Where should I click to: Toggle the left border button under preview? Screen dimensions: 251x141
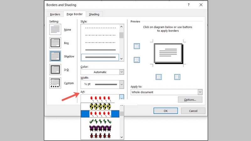[159, 77]
